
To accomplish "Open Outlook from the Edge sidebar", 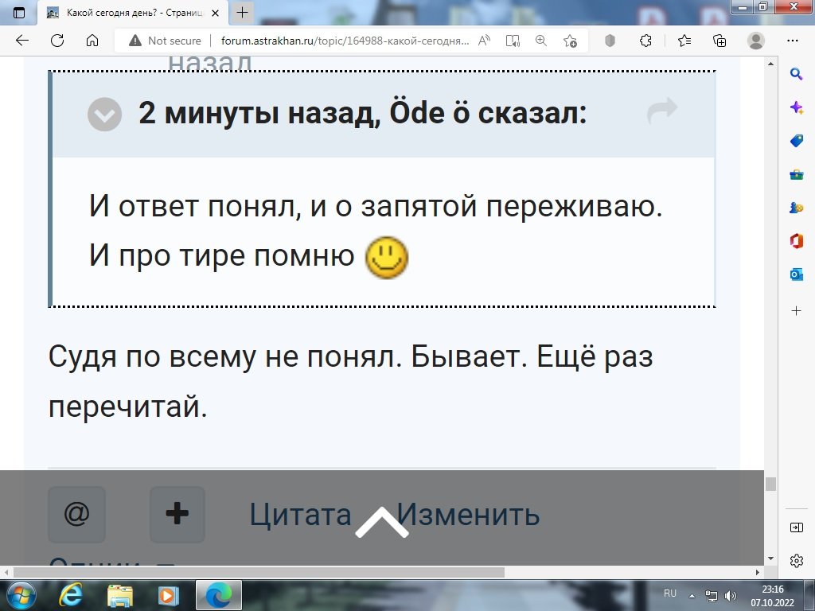I will [795, 274].
